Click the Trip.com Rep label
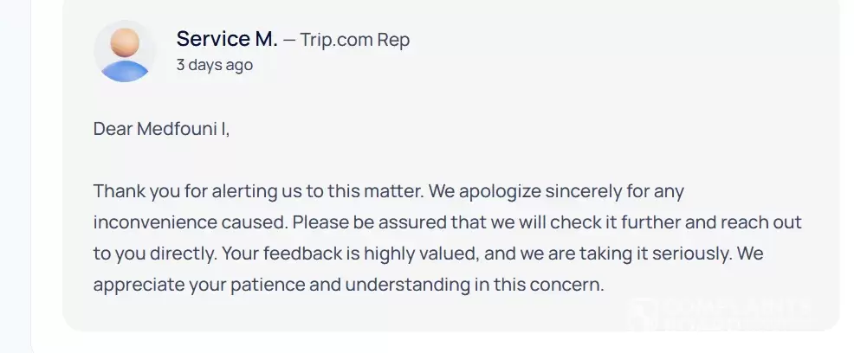 [354, 40]
